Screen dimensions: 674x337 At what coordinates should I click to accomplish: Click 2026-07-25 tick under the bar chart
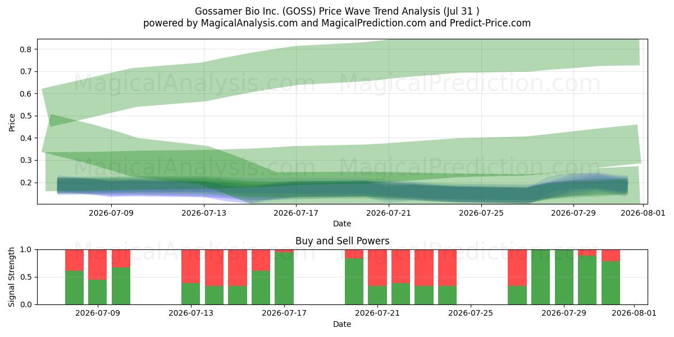pos(471,313)
